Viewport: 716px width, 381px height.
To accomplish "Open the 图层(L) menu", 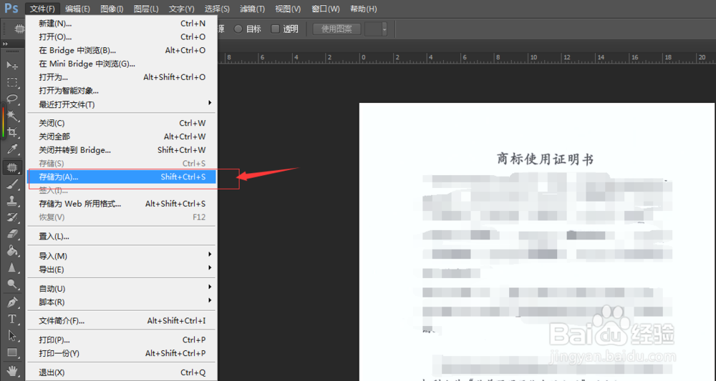I will [146, 9].
